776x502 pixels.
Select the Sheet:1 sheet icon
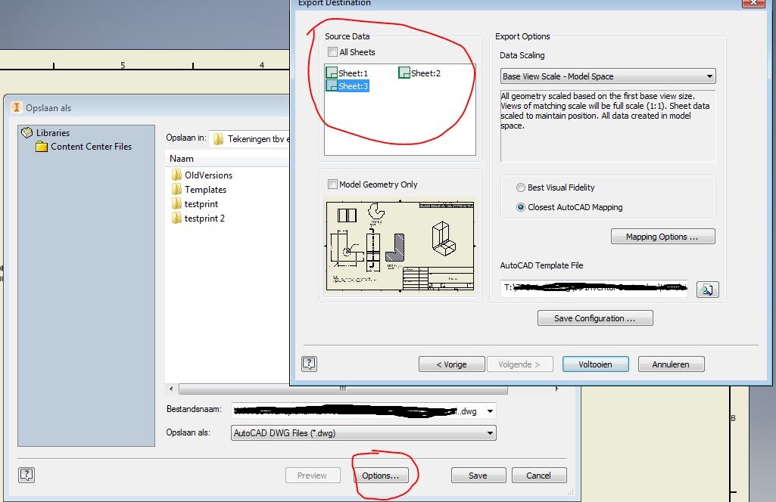pyautogui.click(x=331, y=73)
